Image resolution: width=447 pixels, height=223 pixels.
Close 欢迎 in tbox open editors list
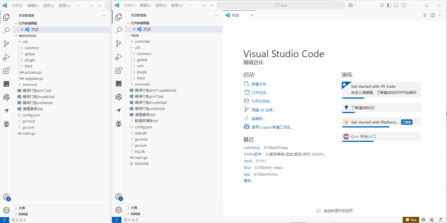(134, 29)
